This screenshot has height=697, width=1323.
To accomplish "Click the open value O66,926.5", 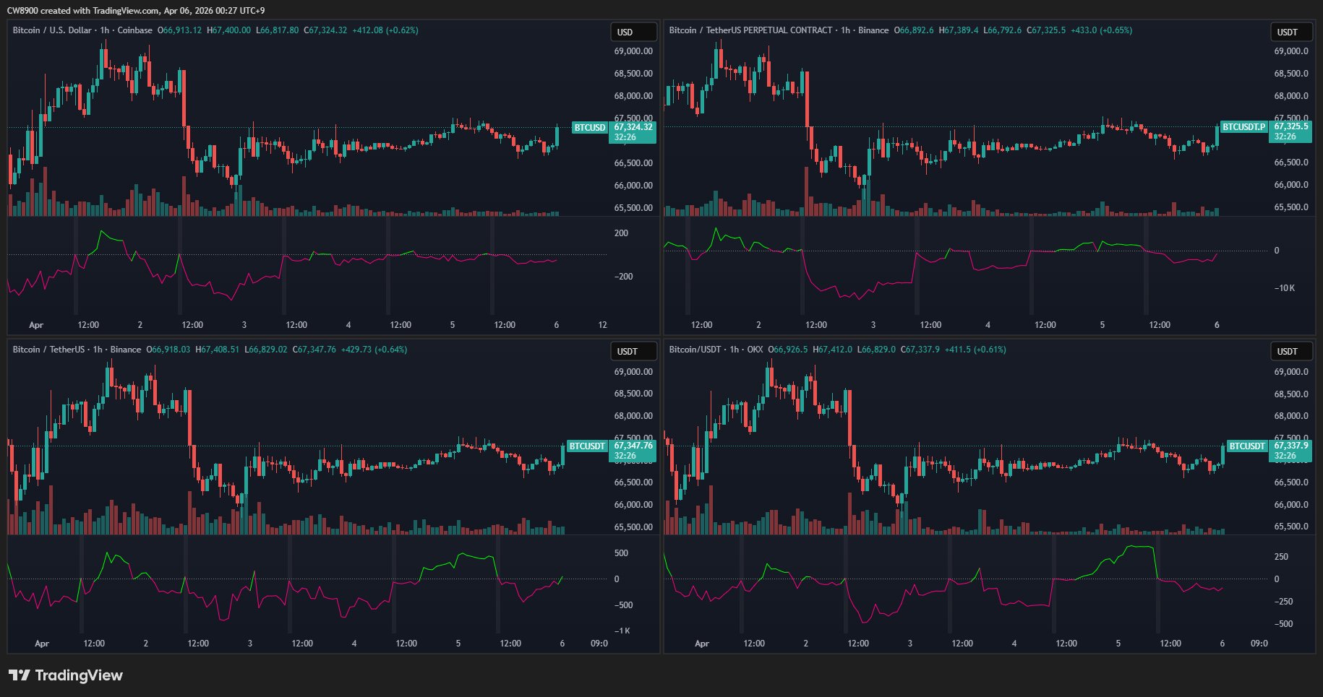I will (788, 350).
